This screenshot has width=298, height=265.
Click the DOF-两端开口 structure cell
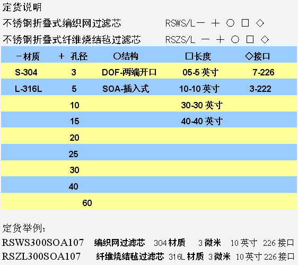click(x=129, y=72)
